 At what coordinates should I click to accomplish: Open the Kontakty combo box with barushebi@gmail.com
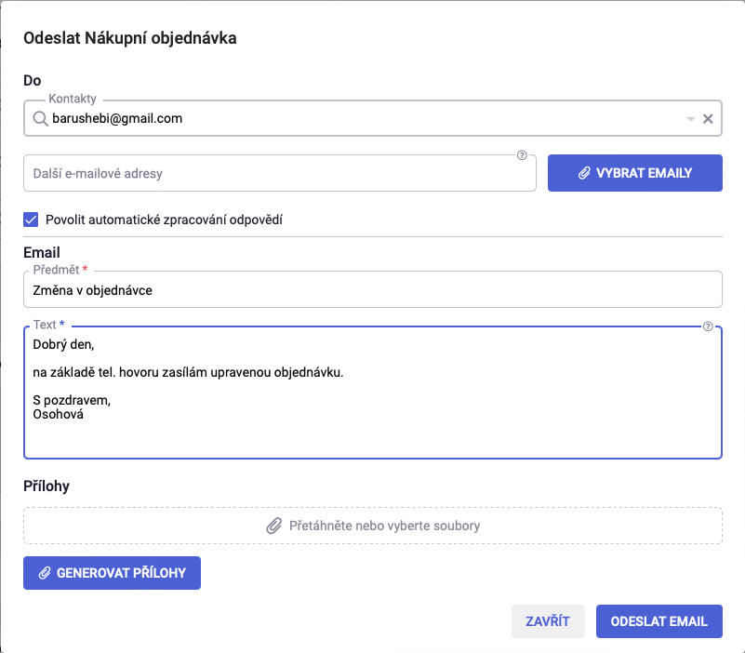[372, 118]
